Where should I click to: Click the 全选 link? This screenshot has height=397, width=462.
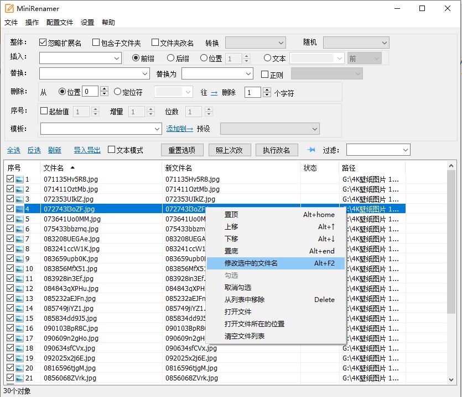13,150
